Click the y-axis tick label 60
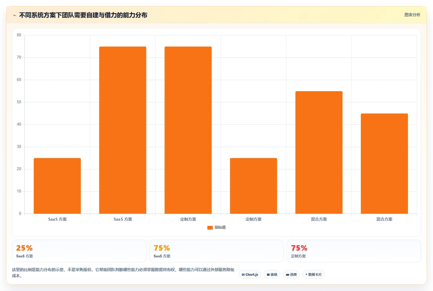Image resolution: width=433 pixels, height=291 pixels. click(19, 80)
